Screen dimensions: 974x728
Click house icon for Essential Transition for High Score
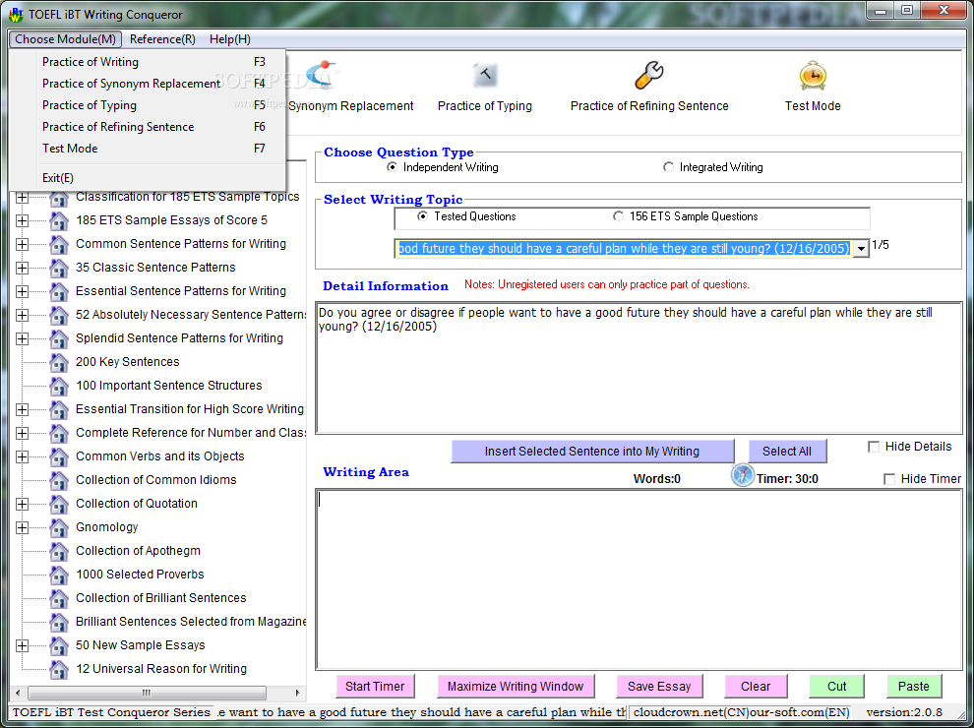(x=58, y=409)
